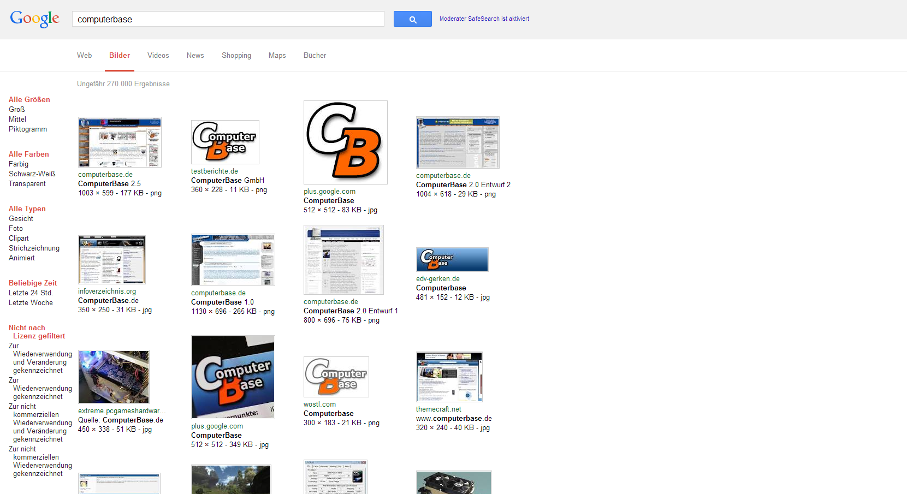This screenshot has height=494, width=907.
Task: Filter images by Piktogramm size
Action: click(28, 129)
